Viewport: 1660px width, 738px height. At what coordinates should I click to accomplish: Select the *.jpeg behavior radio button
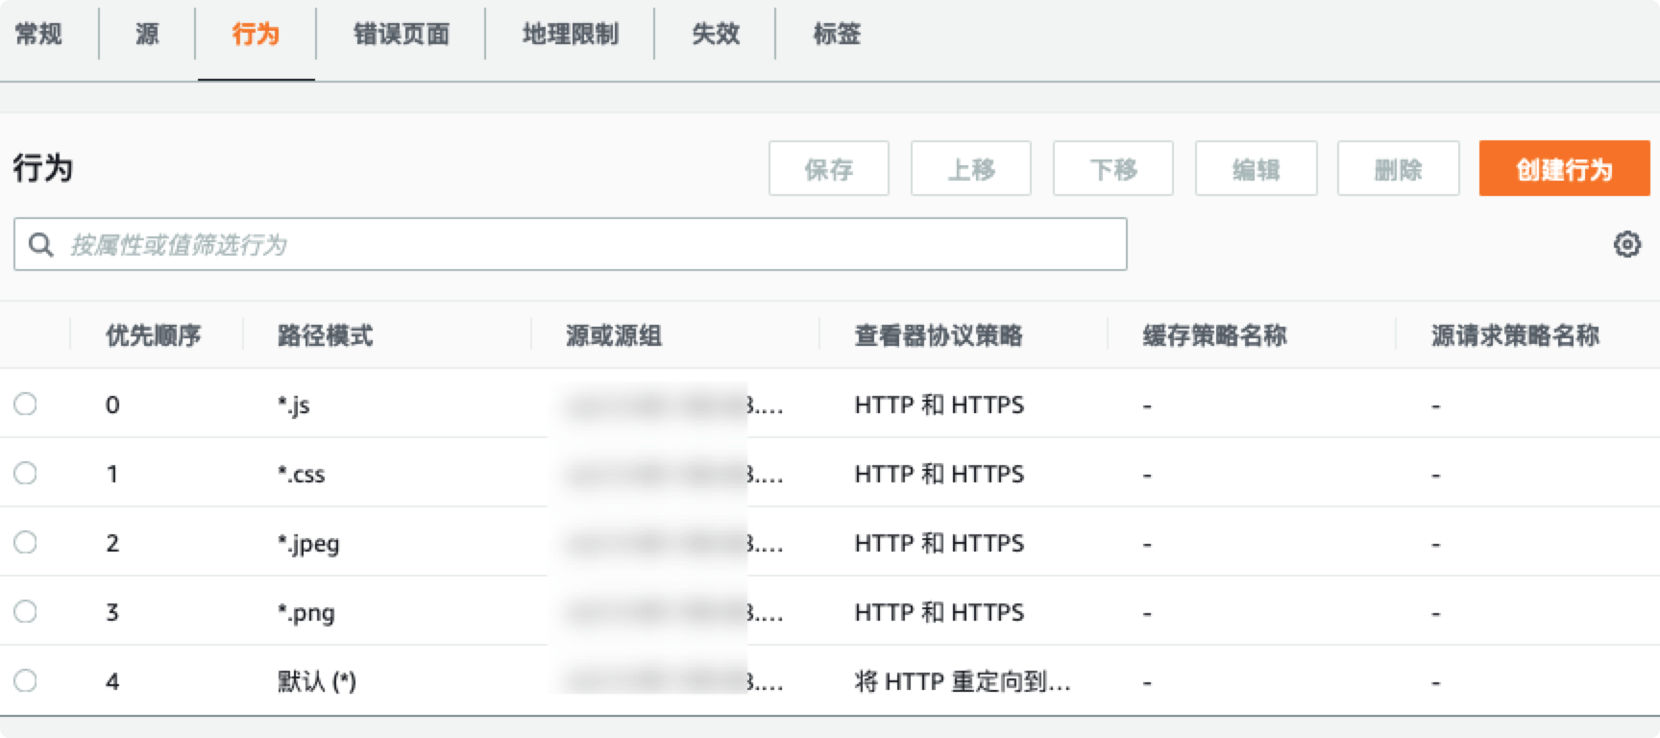[x=26, y=542]
